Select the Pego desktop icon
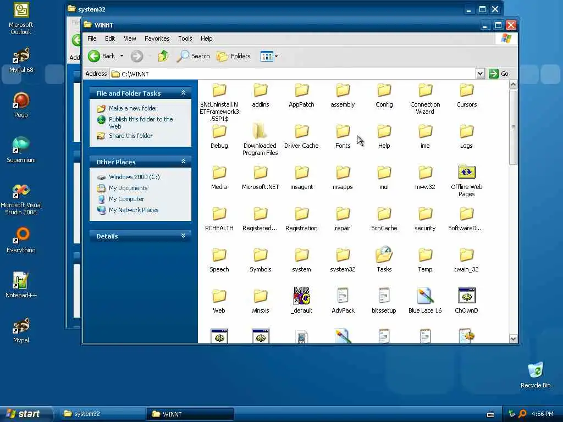The width and height of the screenshot is (563, 422). click(21, 105)
